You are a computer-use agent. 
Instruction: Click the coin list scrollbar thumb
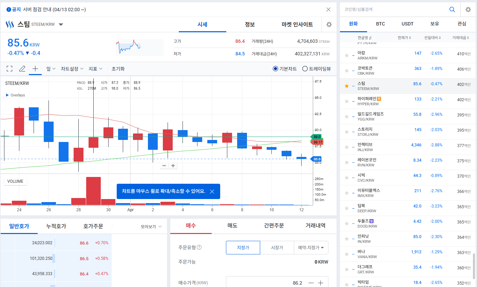click(x=474, y=266)
